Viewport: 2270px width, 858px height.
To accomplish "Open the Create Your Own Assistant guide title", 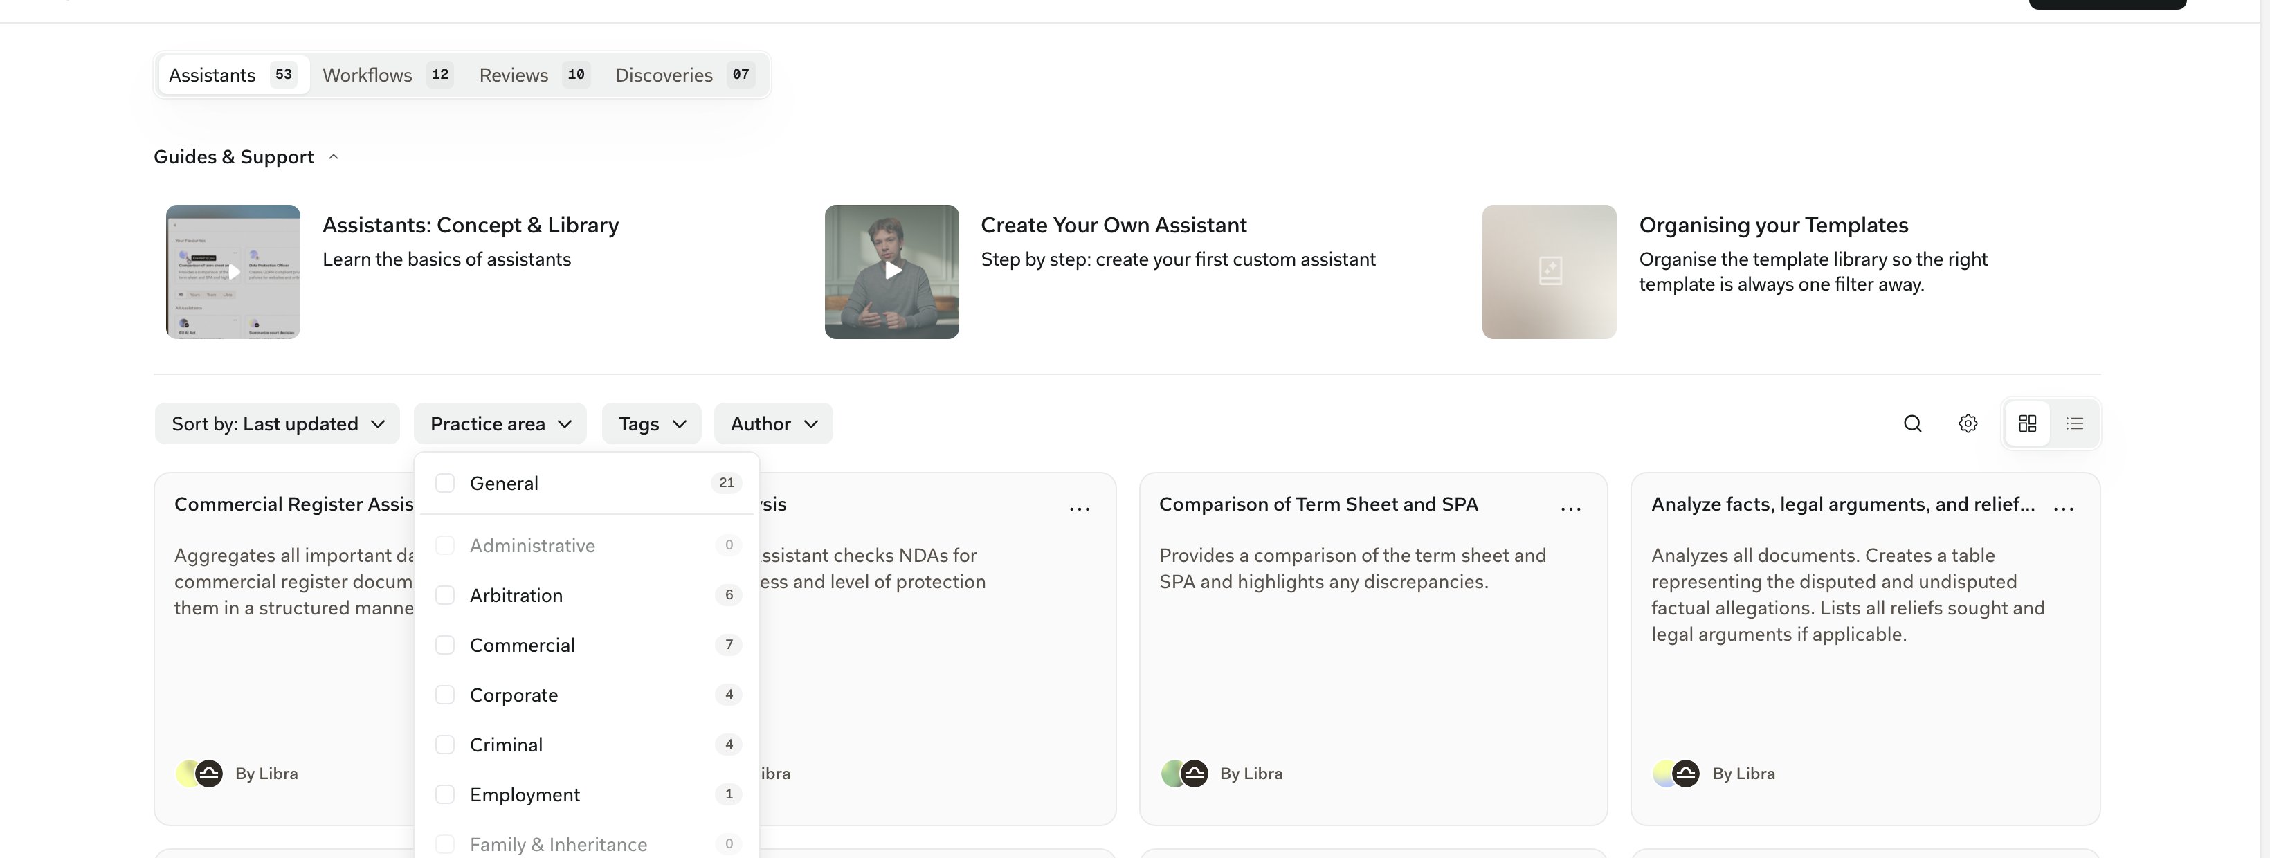I will 1114,225.
